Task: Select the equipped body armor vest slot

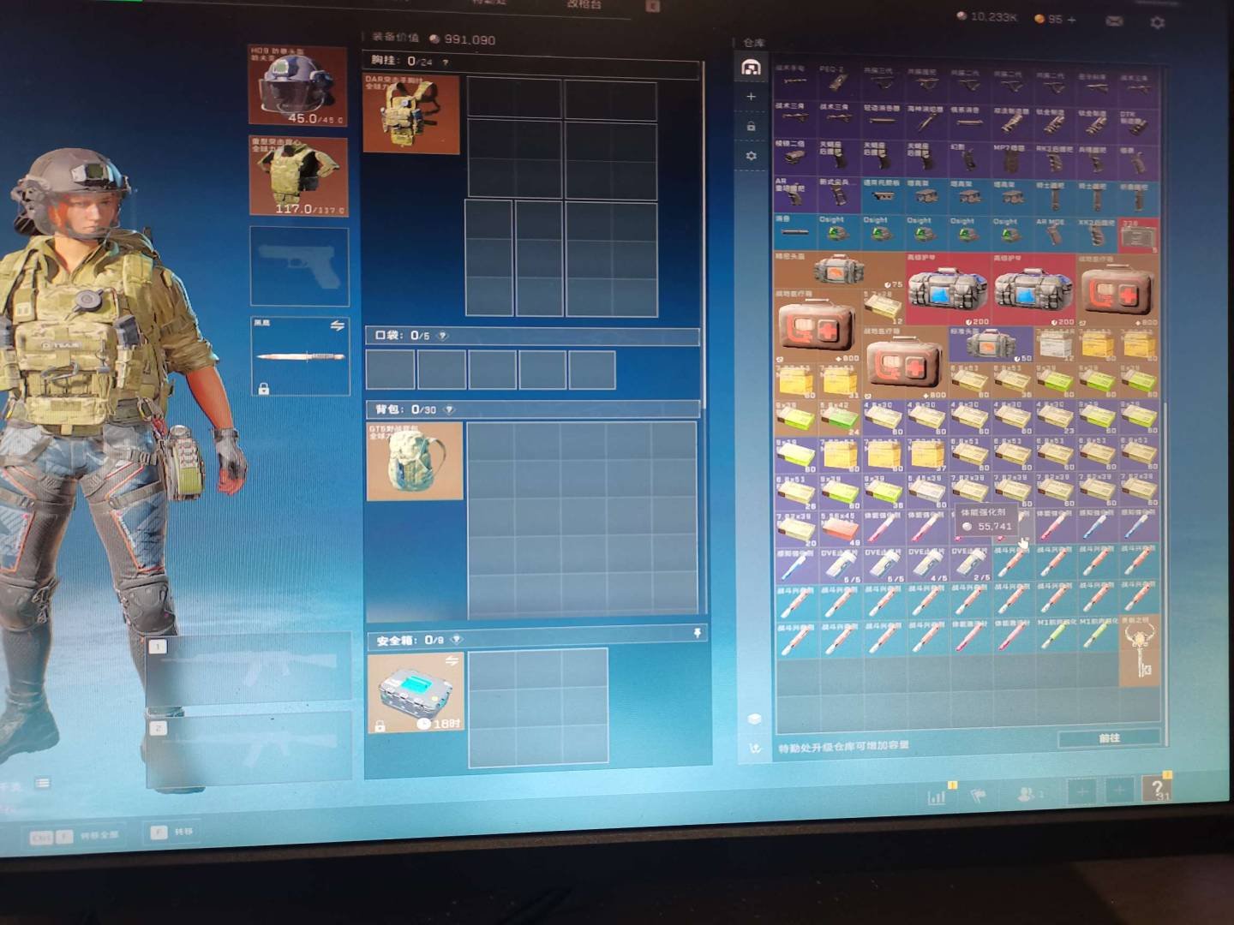Action: tap(299, 176)
